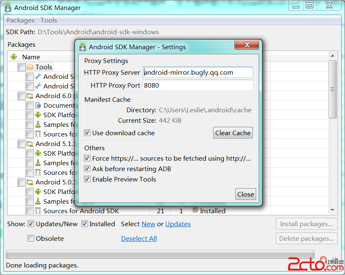Uncheck Ask before restarting ADB
Screen dimensions: 345x275
tap(87, 169)
